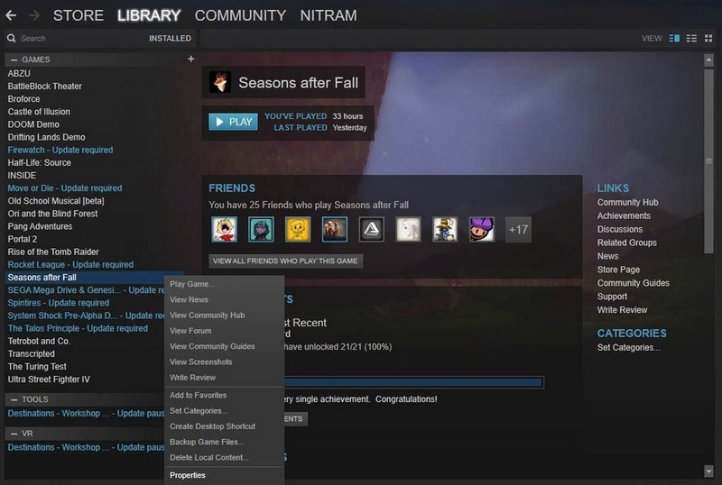The height and width of the screenshot is (485, 722).
Task: Open first friend avatar with red-haired character
Action: click(x=224, y=229)
